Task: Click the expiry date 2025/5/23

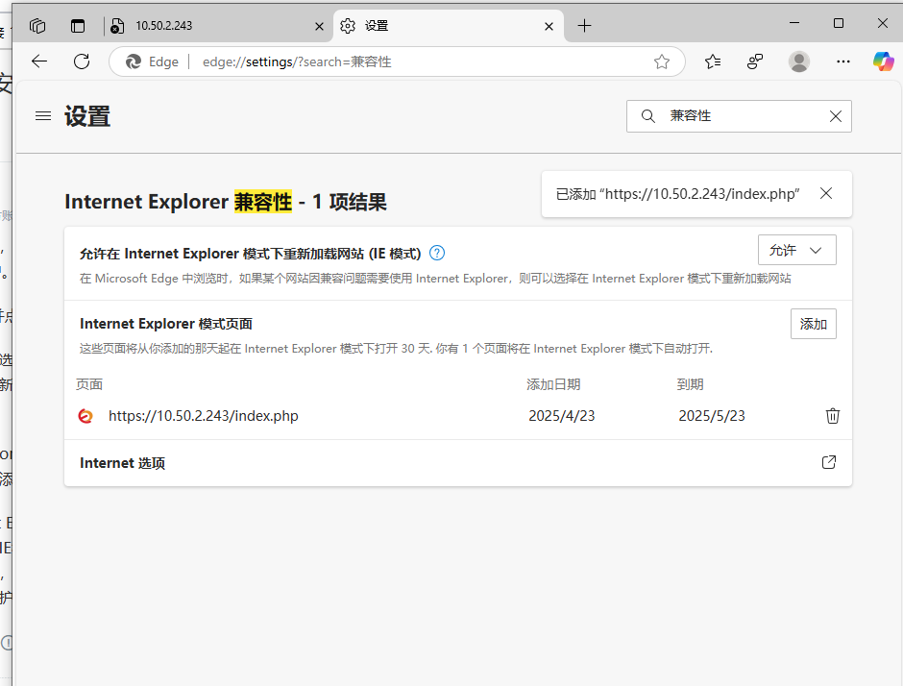Action: pyautogui.click(x=712, y=416)
